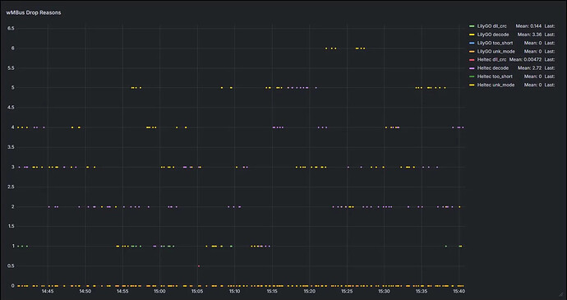The height and width of the screenshot is (300, 567).
Task: Click the 15:35 time axis label
Action: click(x=422, y=291)
